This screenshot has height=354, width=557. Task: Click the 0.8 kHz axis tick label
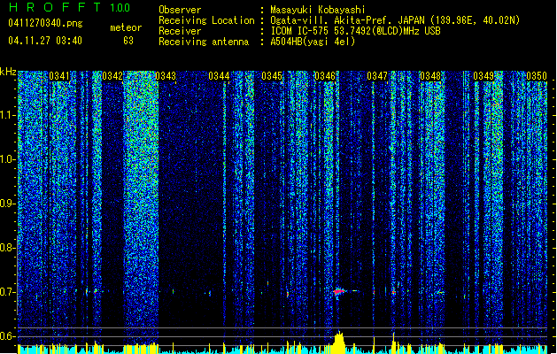8,248
